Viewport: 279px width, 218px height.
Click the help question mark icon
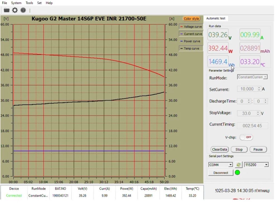pos(23,10)
